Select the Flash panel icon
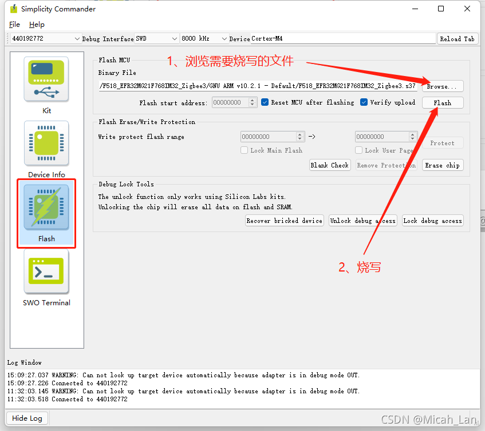Image resolution: width=485 pixels, height=431 pixels. point(46,207)
